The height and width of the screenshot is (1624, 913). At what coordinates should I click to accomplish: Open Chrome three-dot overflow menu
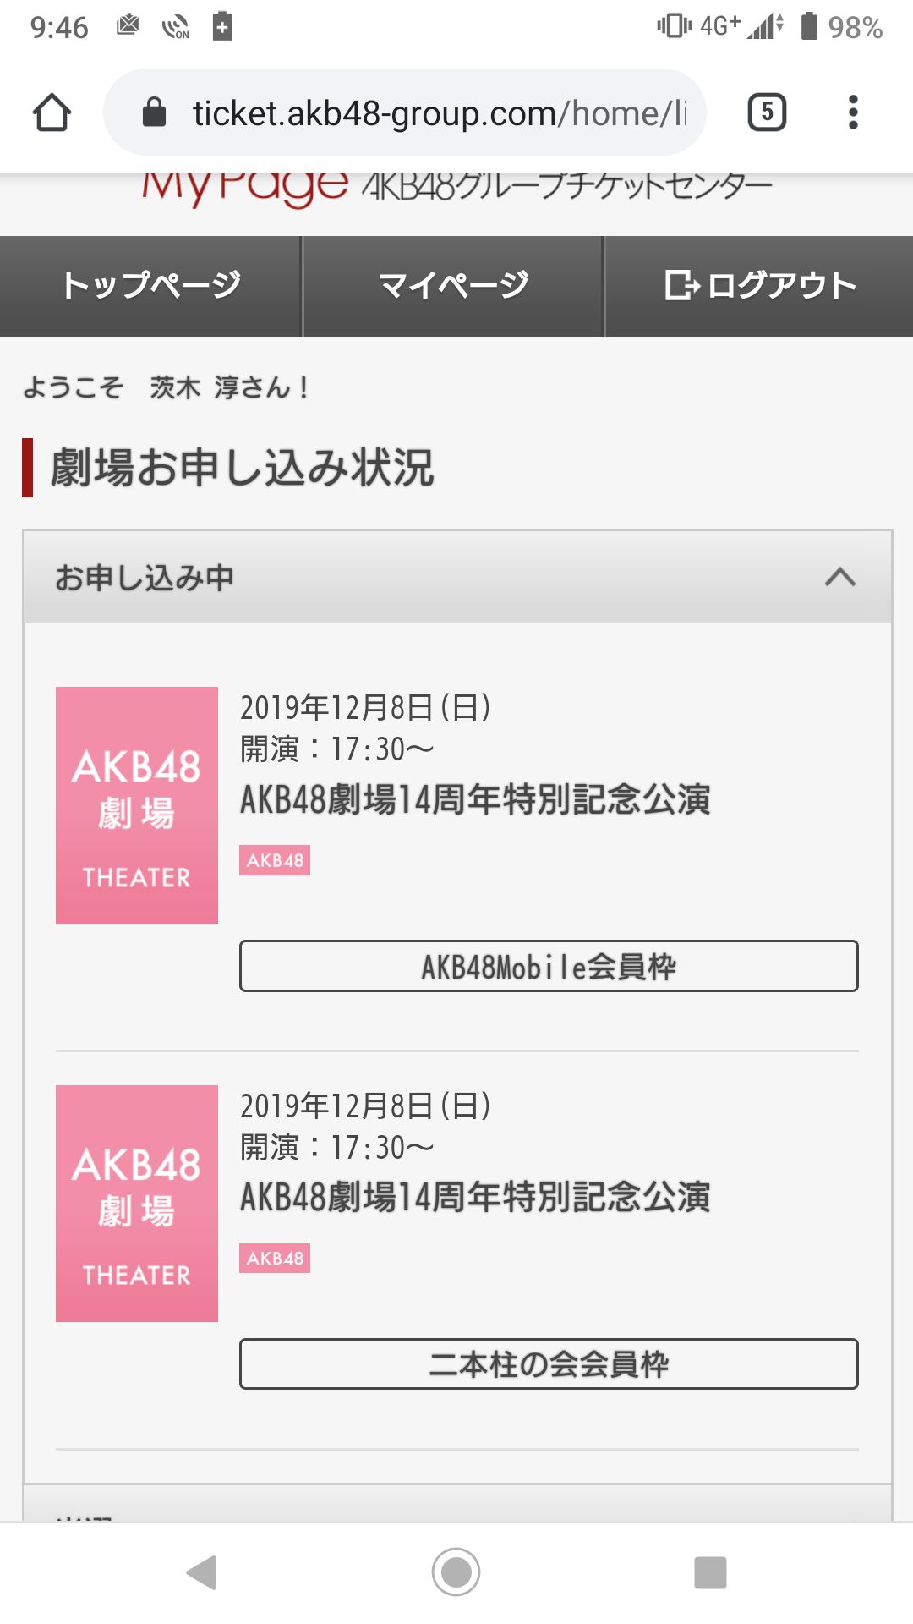(x=853, y=112)
